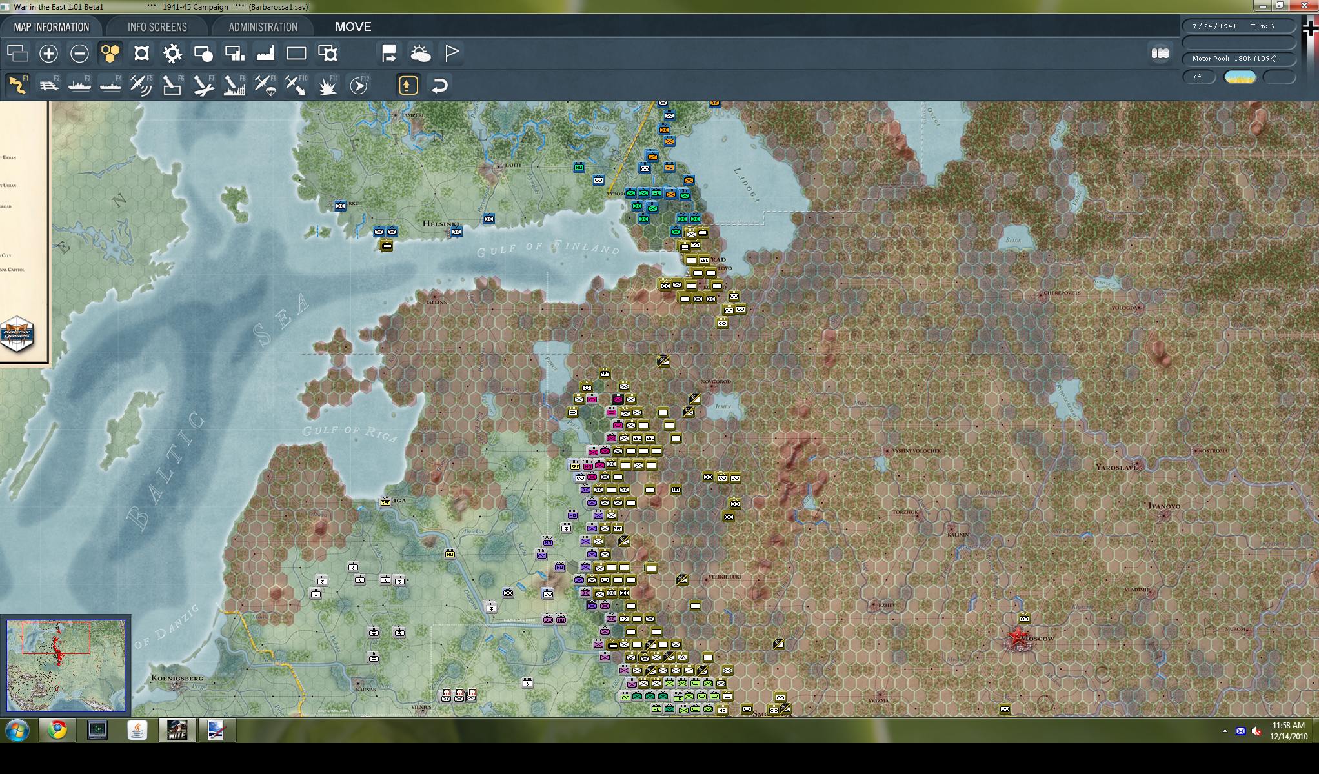Click the Helsinki city label

(x=441, y=224)
